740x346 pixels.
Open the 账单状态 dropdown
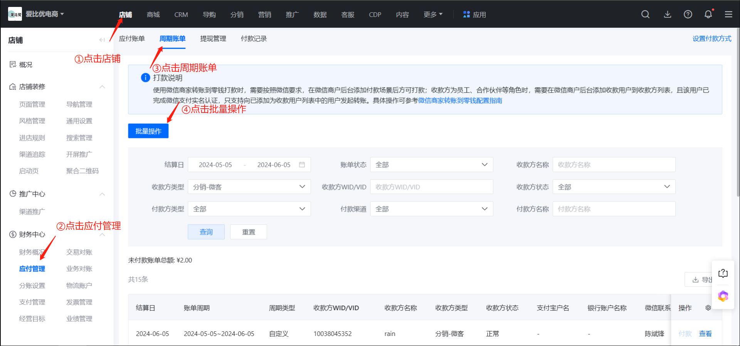pos(432,165)
